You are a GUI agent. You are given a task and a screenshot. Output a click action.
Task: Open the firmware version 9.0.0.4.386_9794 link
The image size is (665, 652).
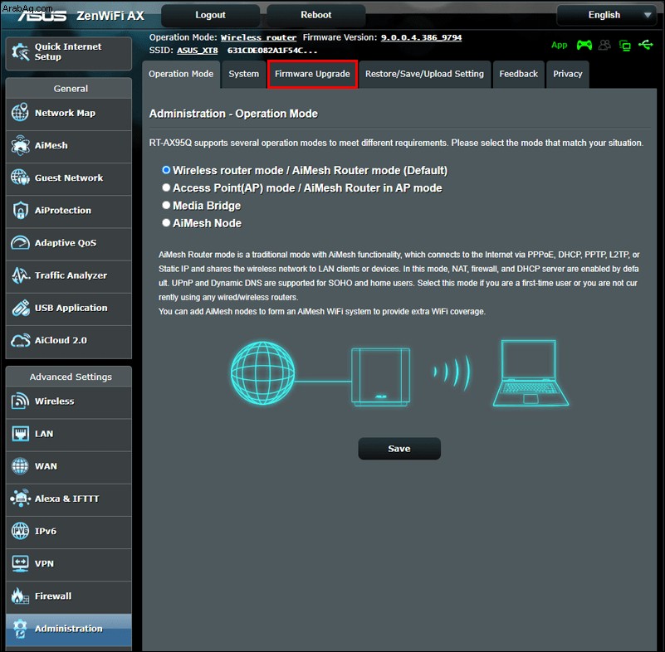coord(421,37)
